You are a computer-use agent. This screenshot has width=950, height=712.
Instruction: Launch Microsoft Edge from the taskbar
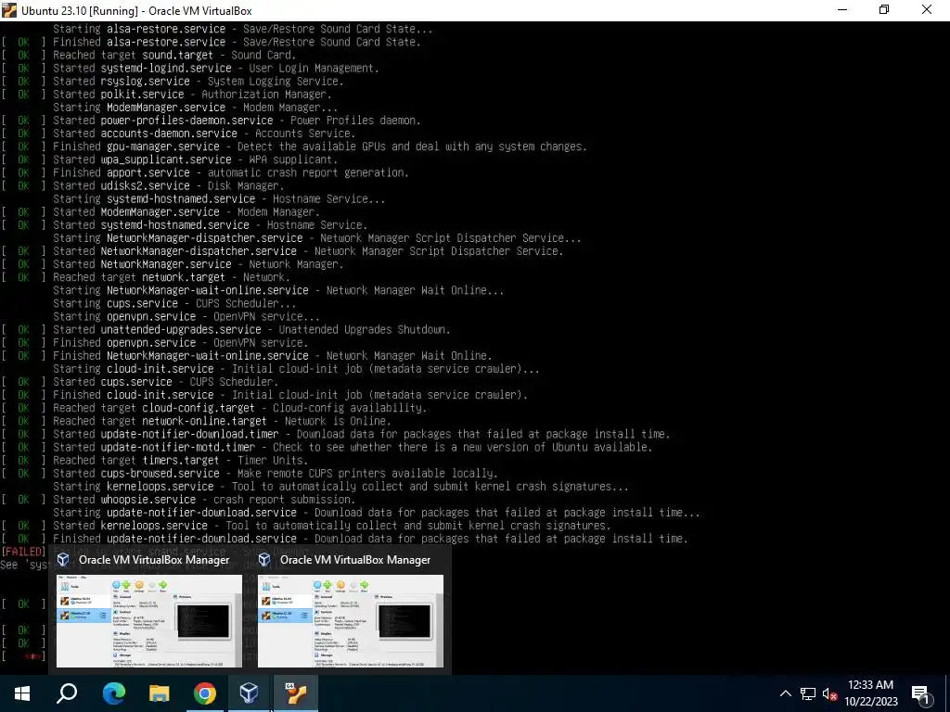click(113, 693)
